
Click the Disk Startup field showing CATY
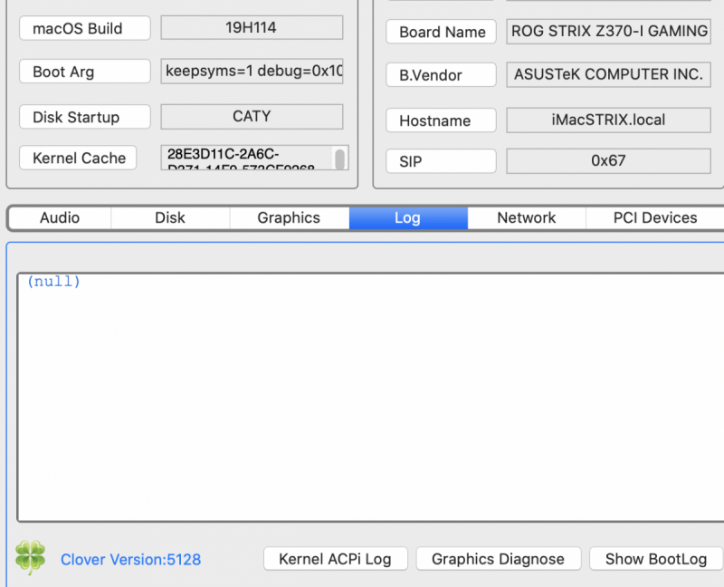(252, 117)
